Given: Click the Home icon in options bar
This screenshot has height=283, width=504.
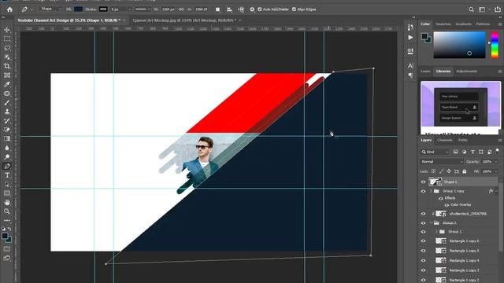Looking at the screenshot, I should [9, 9].
